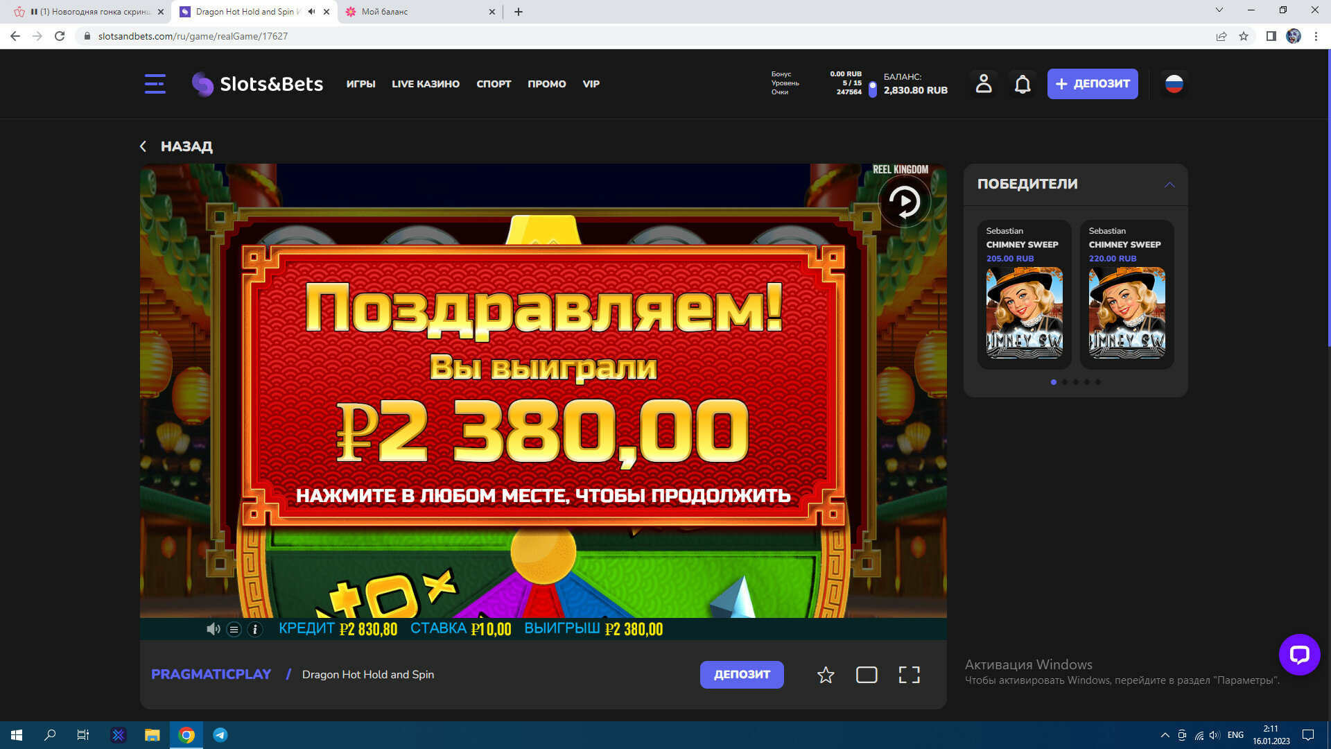Image resolution: width=1331 pixels, height=749 pixels.
Task: Mute the Dragon Hot tab audio
Action: pos(312,12)
